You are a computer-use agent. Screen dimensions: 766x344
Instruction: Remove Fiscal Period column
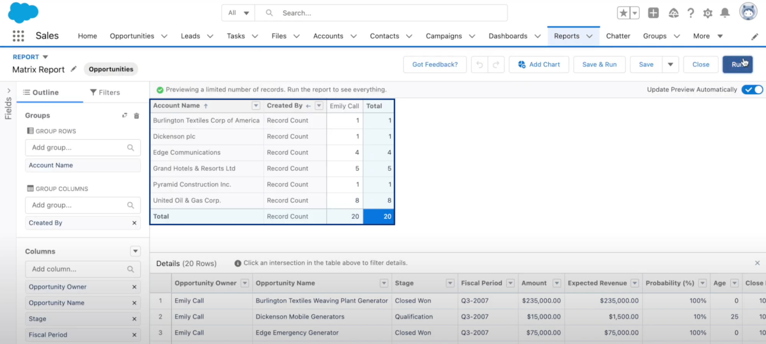click(x=134, y=335)
